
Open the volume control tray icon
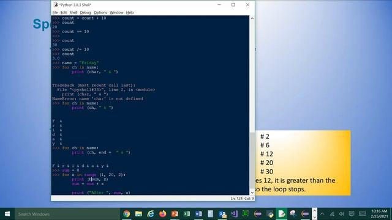(x=342, y=214)
